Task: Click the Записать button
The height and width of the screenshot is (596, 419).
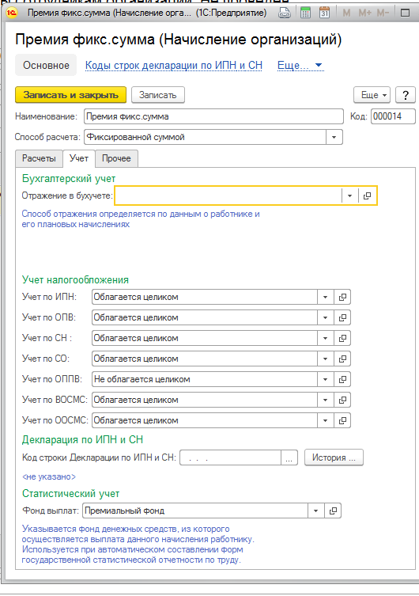Action: coord(158,95)
